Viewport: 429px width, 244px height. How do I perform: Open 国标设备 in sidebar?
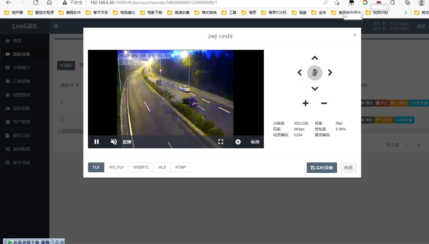pyautogui.click(x=25, y=54)
